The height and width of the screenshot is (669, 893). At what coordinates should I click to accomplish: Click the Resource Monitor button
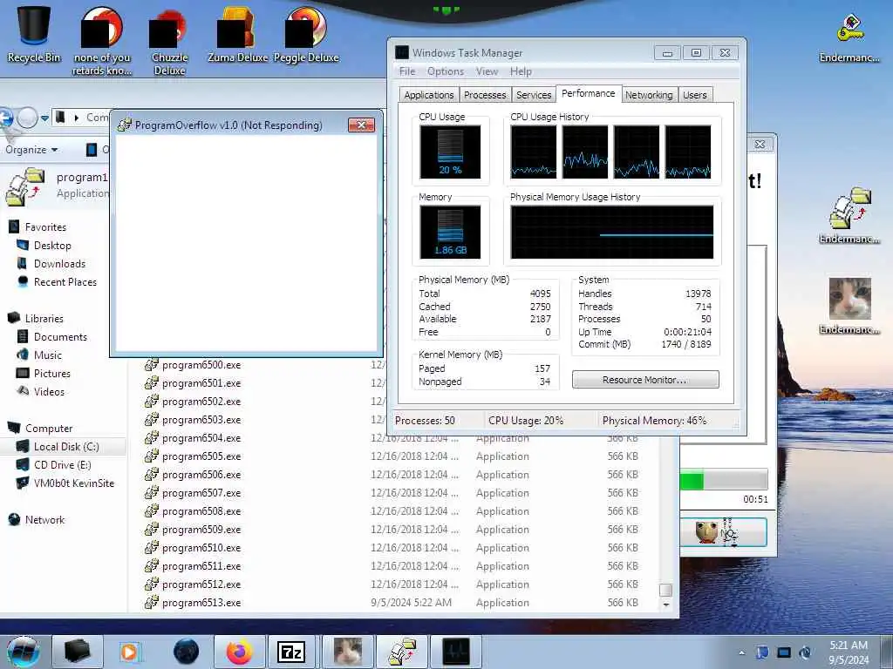[x=645, y=380]
